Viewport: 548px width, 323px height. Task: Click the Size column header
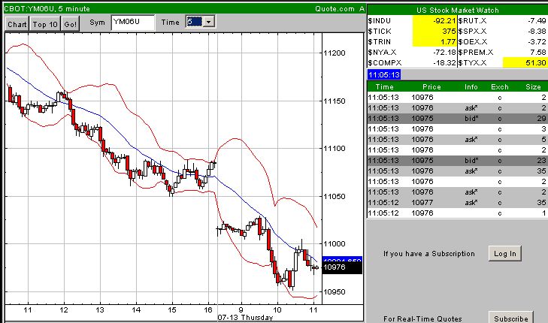pos(533,86)
